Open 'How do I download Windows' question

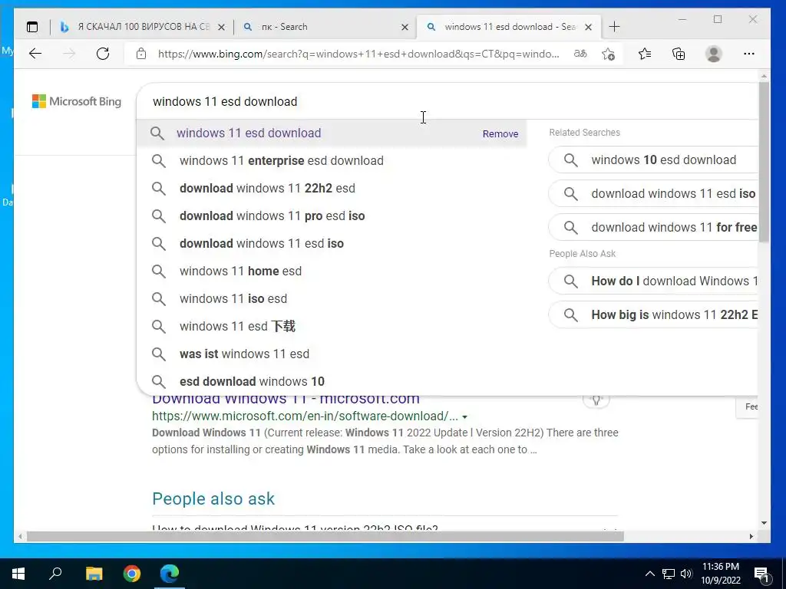coord(653,281)
